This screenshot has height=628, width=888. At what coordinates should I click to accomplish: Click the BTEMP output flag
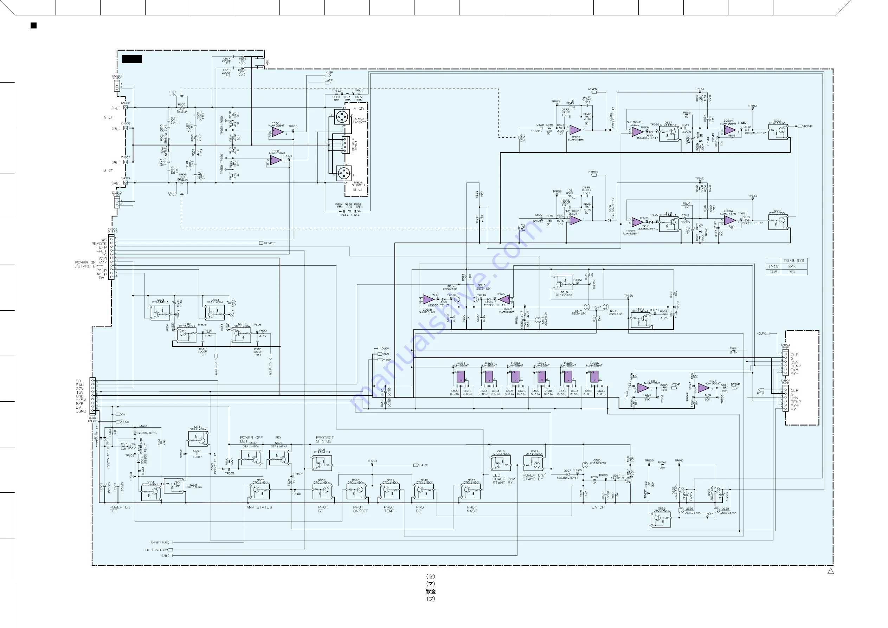[734, 388]
